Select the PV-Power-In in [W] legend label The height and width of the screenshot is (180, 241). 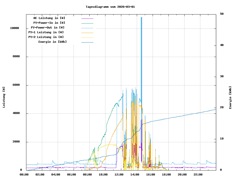click(x=49, y=23)
